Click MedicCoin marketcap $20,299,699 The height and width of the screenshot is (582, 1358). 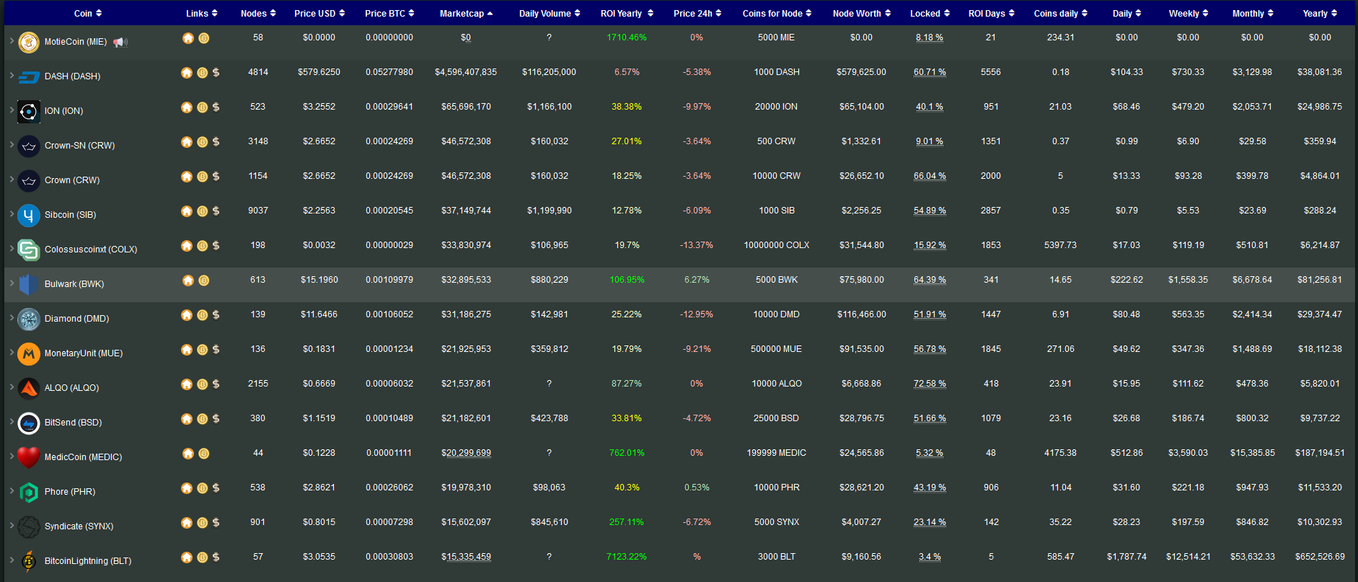point(466,453)
